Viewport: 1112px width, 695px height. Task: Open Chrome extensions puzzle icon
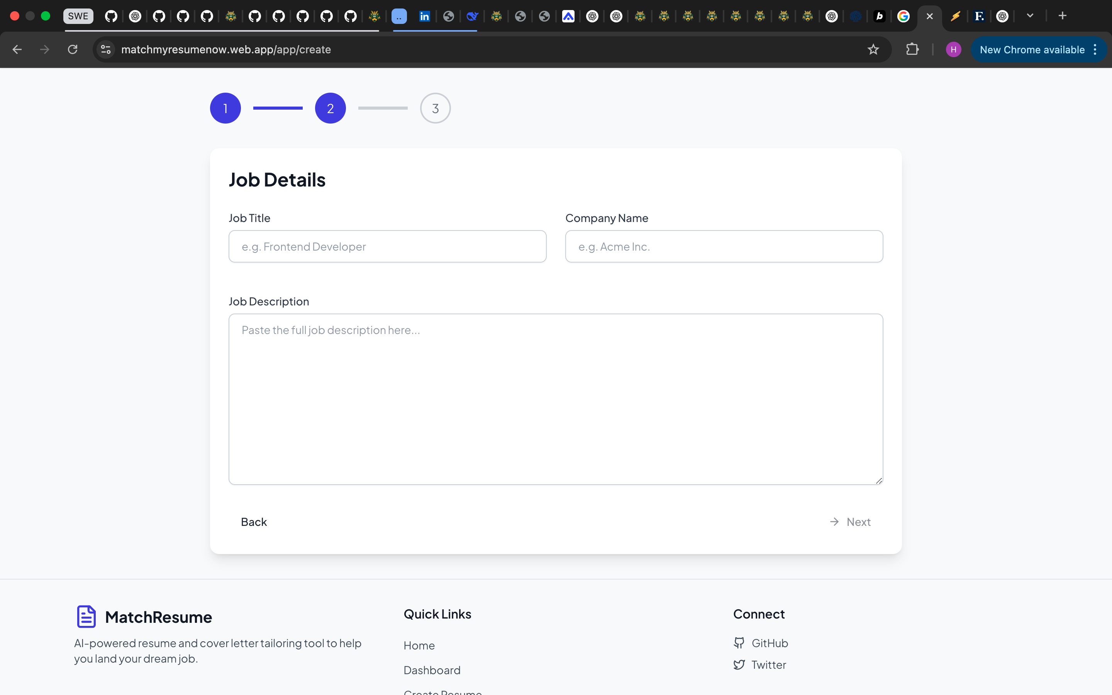pyautogui.click(x=912, y=50)
